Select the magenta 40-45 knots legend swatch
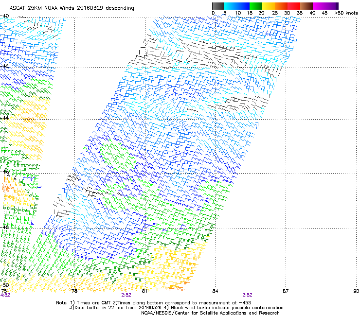 [x=319, y=6]
